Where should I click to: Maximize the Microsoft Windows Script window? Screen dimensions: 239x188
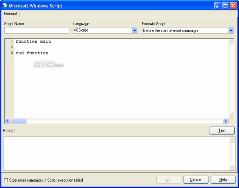225,6
